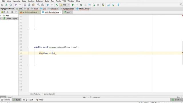Click the Copy icon in toolbar
Screen dimensions: 183x103
tap(29, 5)
